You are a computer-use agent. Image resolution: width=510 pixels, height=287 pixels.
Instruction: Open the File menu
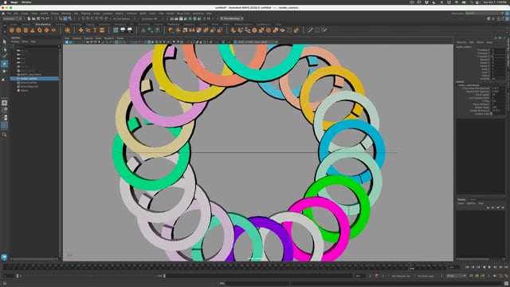point(9,14)
